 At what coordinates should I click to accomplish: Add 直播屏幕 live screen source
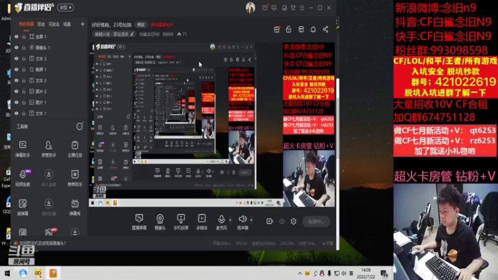pos(139,222)
